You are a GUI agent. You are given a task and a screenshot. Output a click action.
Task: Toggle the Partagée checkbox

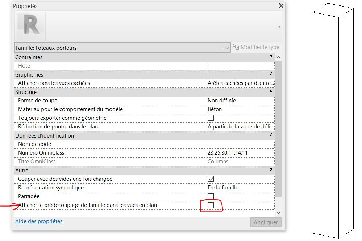coord(211,196)
